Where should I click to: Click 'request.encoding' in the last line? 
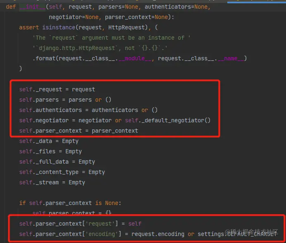158,234
